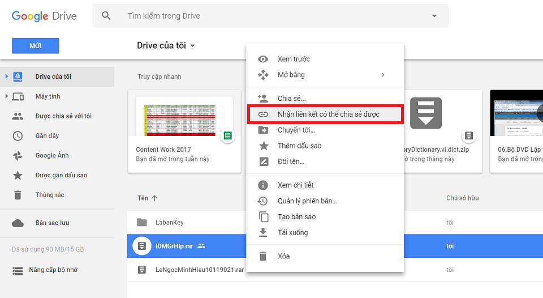Open the search options dropdown arrow

pyautogui.click(x=434, y=16)
